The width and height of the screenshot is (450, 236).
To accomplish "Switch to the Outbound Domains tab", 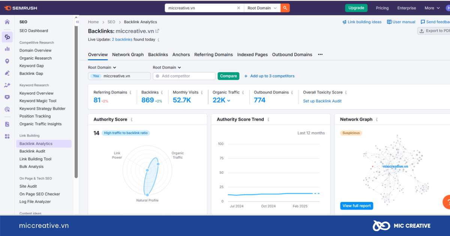I will pyautogui.click(x=292, y=55).
